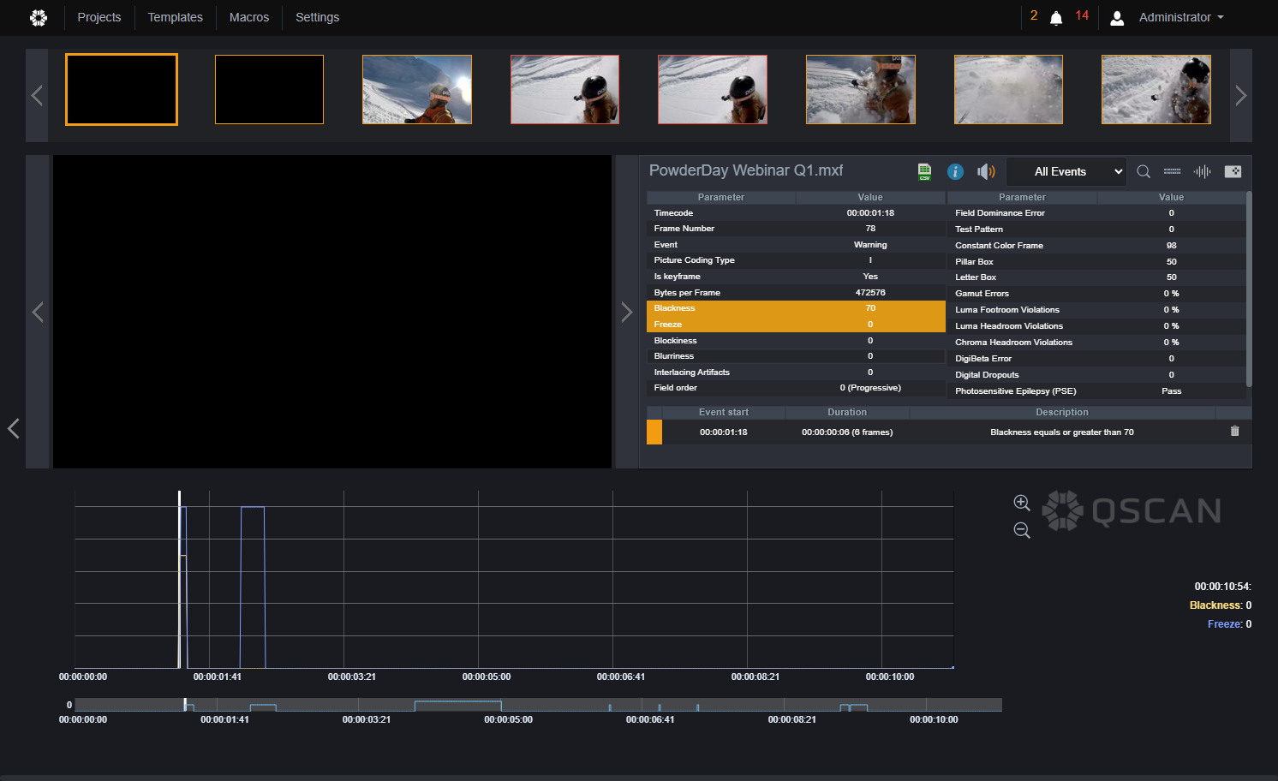Click the event start time 00:00:01:18
Image resolution: width=1278 pixels, height=781 pixels.
(724, 432)
